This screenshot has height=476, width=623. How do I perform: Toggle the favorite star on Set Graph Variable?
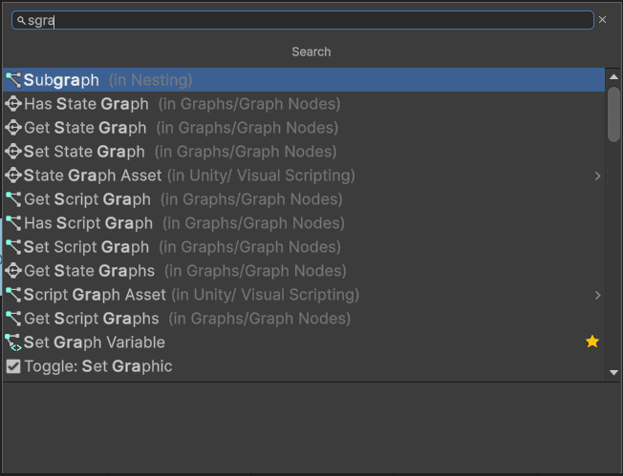coord(592,341)
